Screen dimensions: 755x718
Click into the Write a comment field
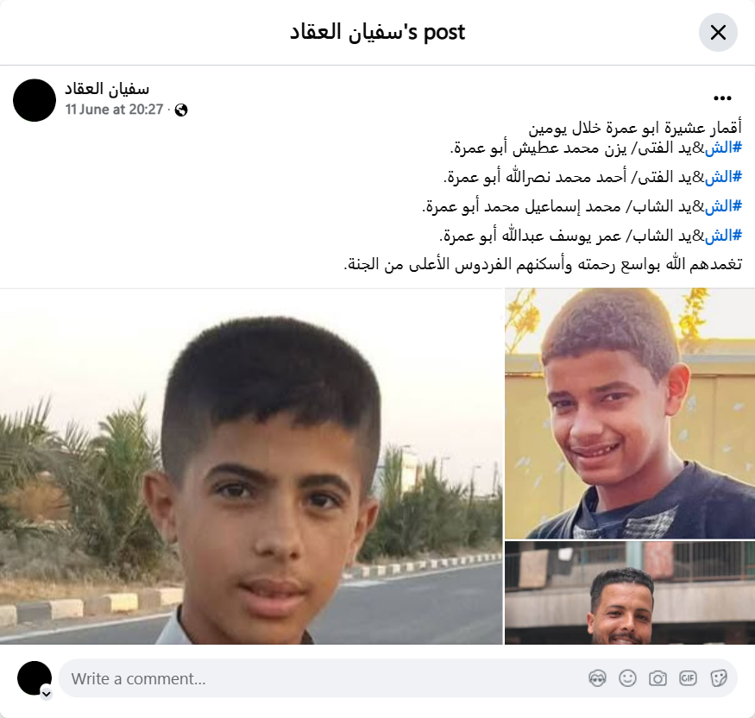pos(323,678)
